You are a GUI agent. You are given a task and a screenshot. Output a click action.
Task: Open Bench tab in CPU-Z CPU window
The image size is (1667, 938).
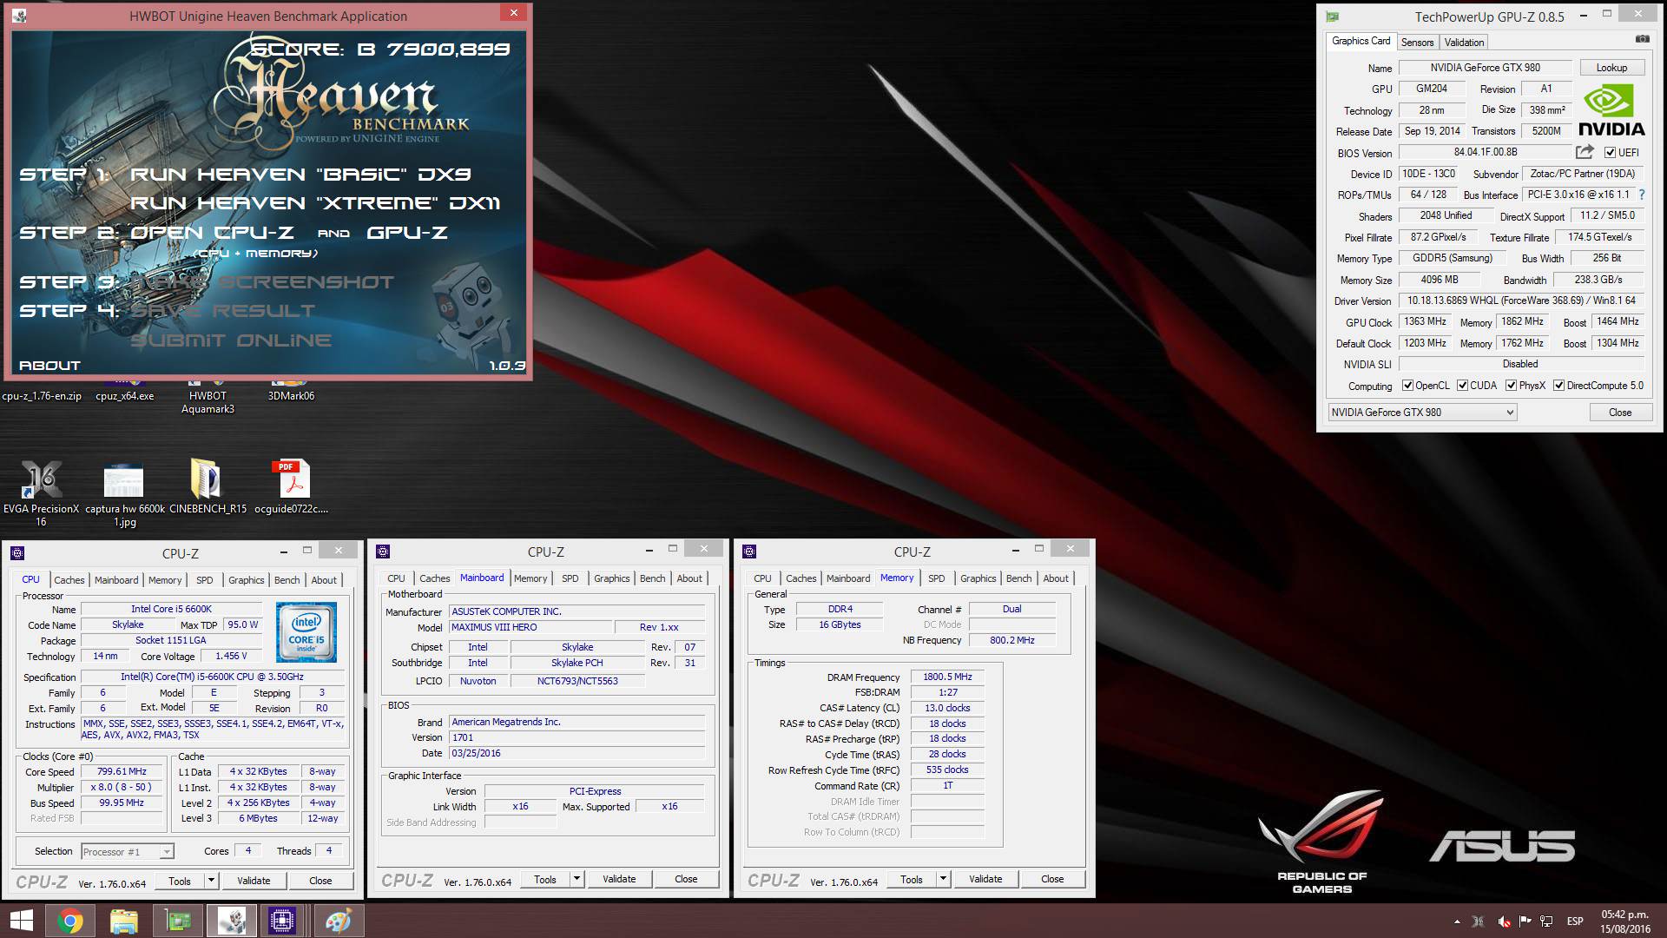click(x=287, y=580)
